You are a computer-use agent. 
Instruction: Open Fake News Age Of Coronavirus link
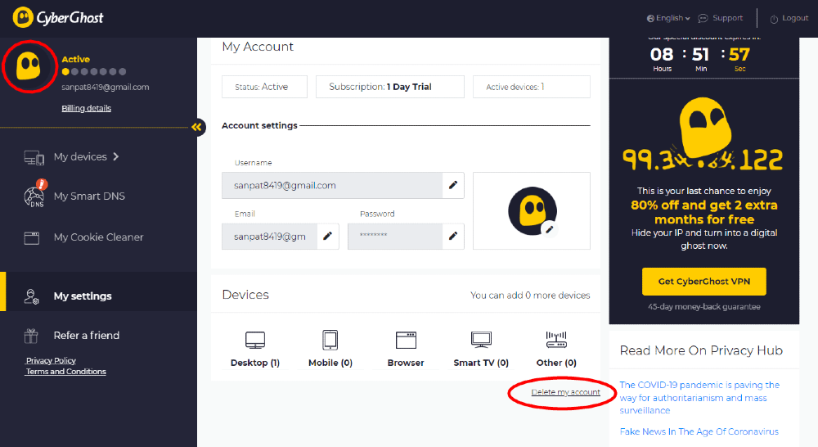(x=699, y=431)
